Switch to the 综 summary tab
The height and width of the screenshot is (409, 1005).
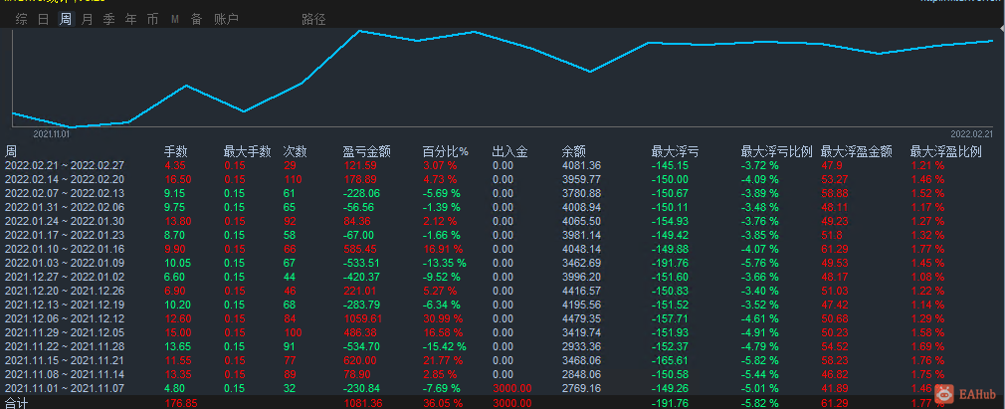pos(22,19)
